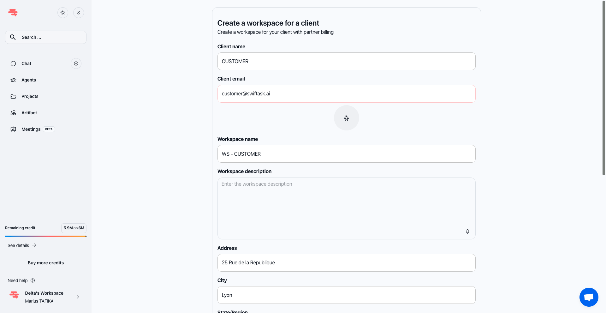Image resolution: width=606 pixels, height=313 pixels.
Task: Click the Artifact icon
Action: click(13, 113)
